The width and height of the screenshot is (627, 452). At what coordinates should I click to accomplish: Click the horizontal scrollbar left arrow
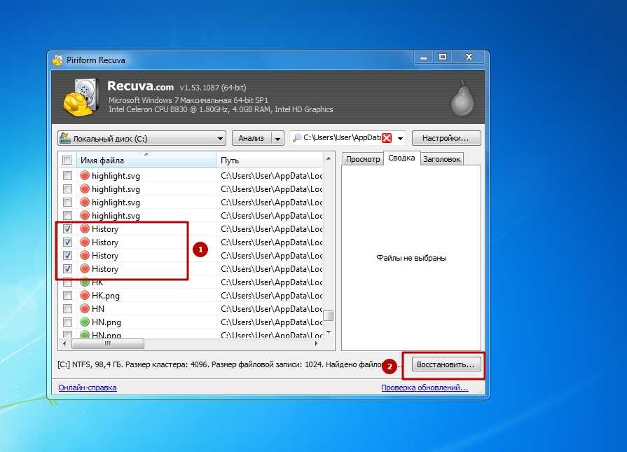[x=64, y=343]
